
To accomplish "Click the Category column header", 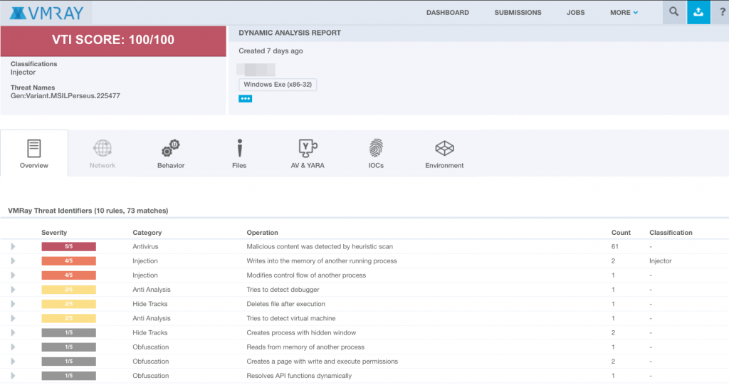I will click(147, 233).
